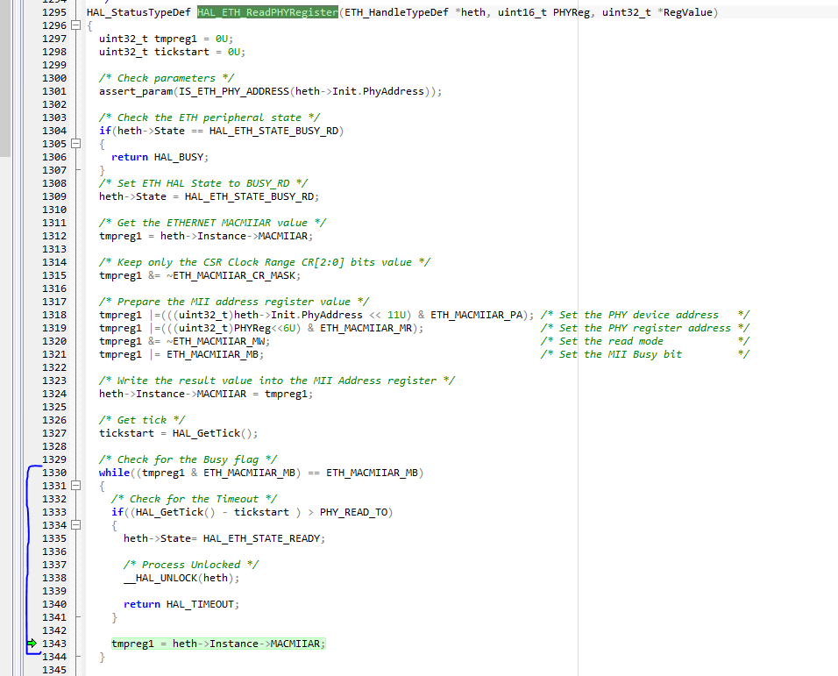Click 'Write the result value' comment
Image resolution: width=838 pixels, height=676 pixels.
277,381
